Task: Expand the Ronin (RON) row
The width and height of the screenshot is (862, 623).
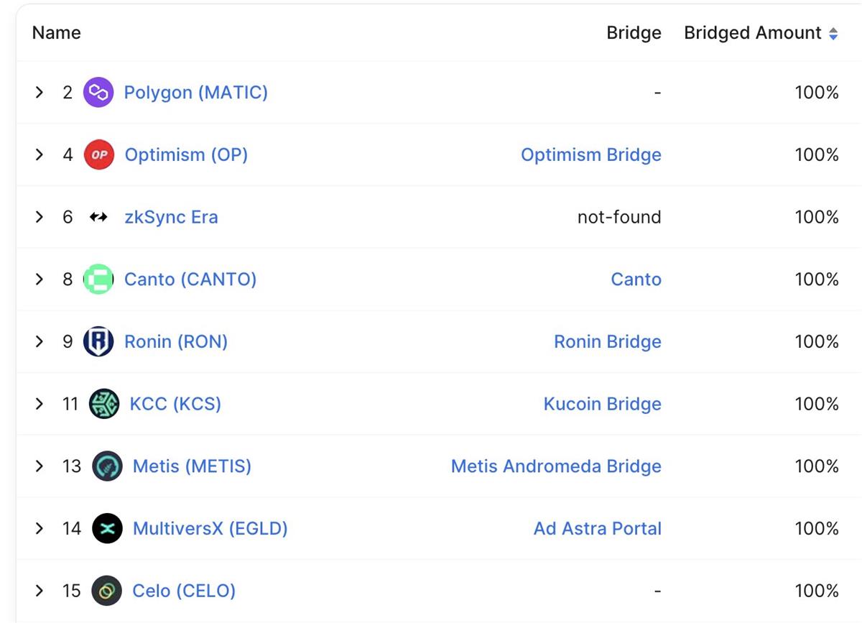Action: point(40,341)
